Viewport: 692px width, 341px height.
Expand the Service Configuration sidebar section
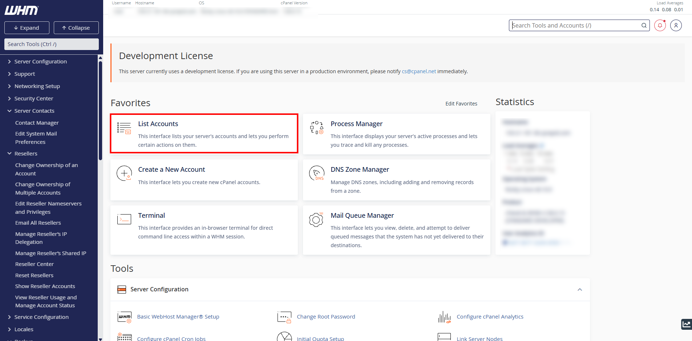[41, 317]
